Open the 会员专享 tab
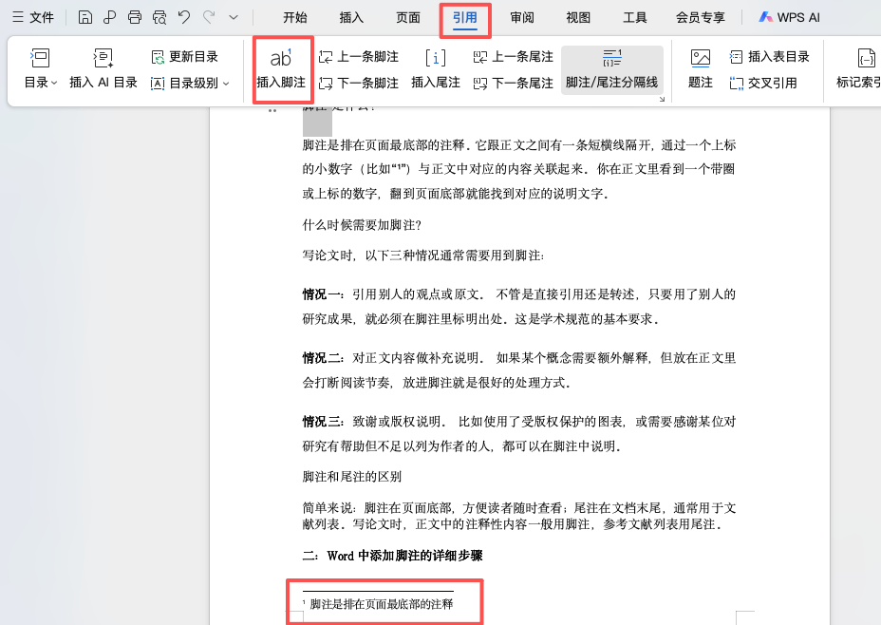 (x=700, y=17)
